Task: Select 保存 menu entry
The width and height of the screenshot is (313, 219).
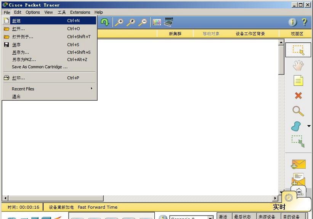Action: tap(50, 45)
